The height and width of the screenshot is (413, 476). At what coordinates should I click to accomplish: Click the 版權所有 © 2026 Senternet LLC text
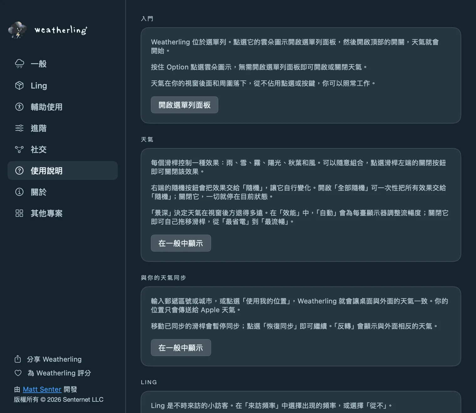(59, 400)
